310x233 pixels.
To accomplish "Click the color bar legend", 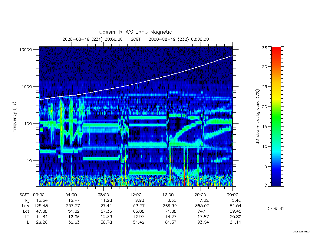I will 276,116.
